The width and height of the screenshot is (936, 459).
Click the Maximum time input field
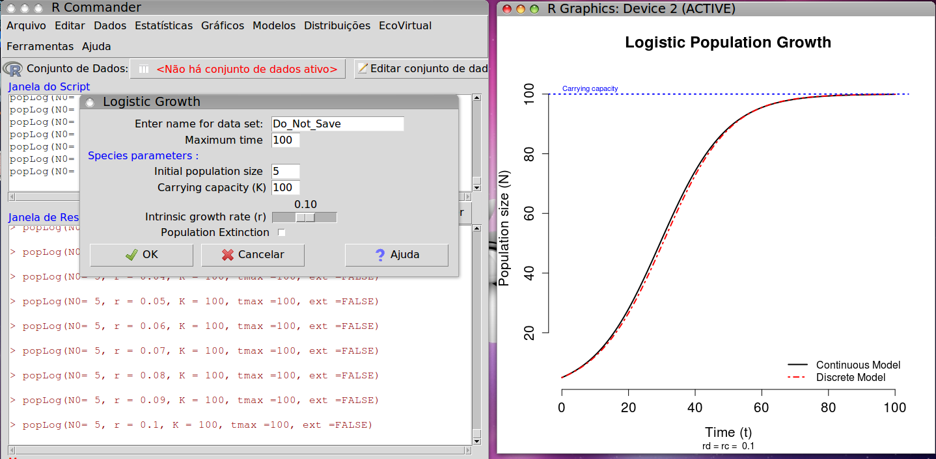coord(286,140)
